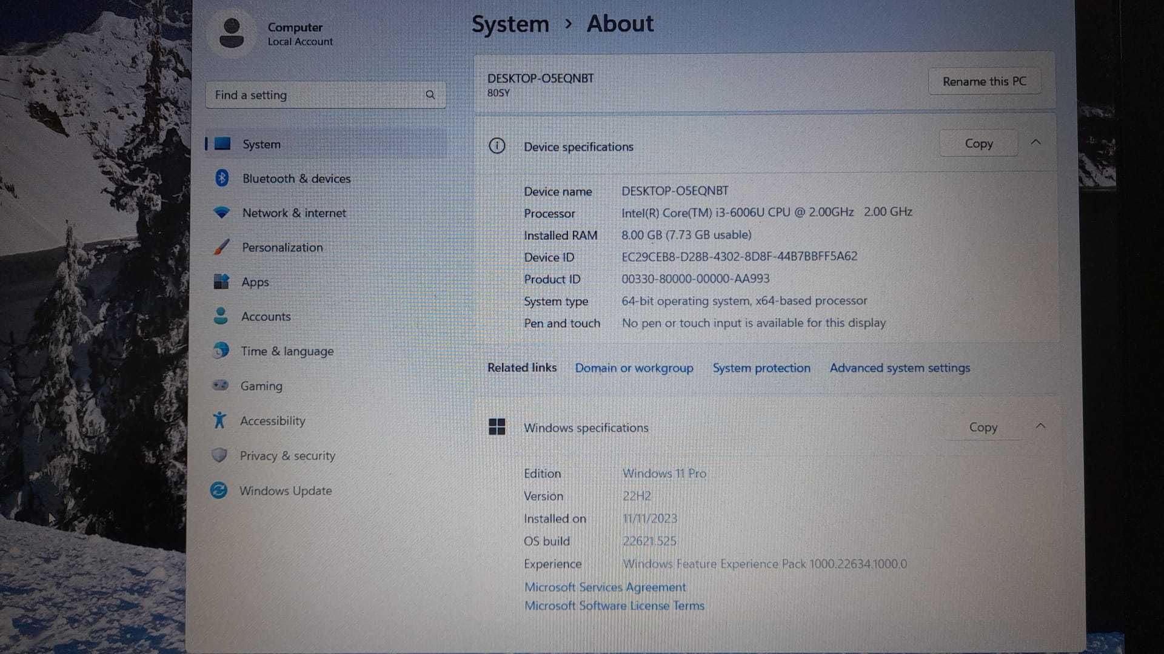Open Microsoft Software License Terms link

point(614,606)
